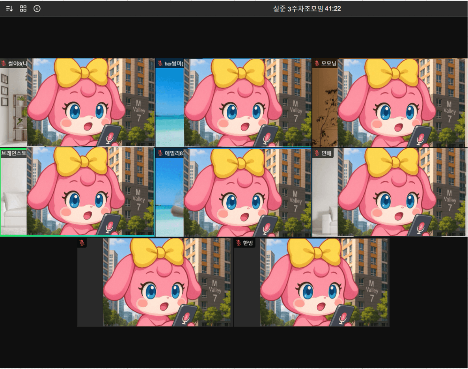Select the 모모닝 participant video tile

click(390, 102)
